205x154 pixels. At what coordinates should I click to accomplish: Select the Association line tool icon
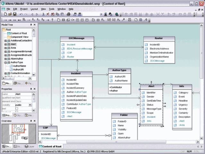point(5,20)
